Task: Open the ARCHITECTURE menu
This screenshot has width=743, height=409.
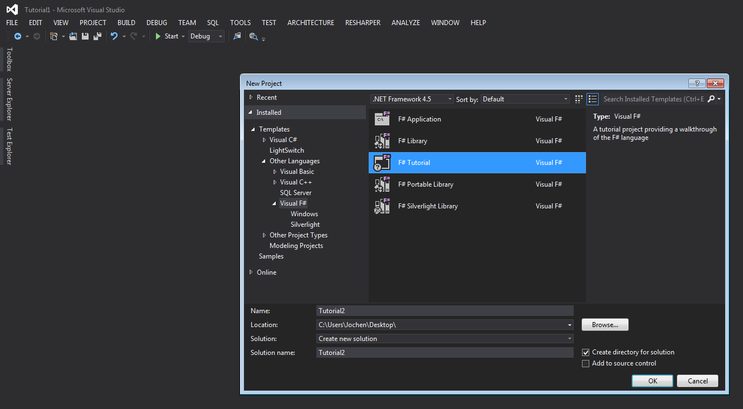Action: [x=311, y=23]
